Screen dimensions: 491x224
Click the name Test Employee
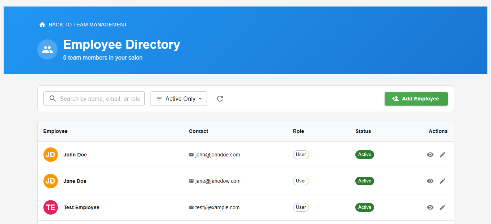point(81,207)
